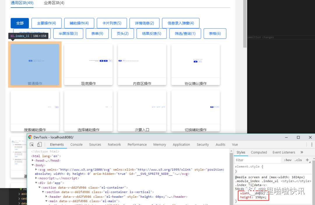Image resolution: width=315 pixels, height=205 pixels.
Task: Open the Network tab
Action: (x=114, y=145)
